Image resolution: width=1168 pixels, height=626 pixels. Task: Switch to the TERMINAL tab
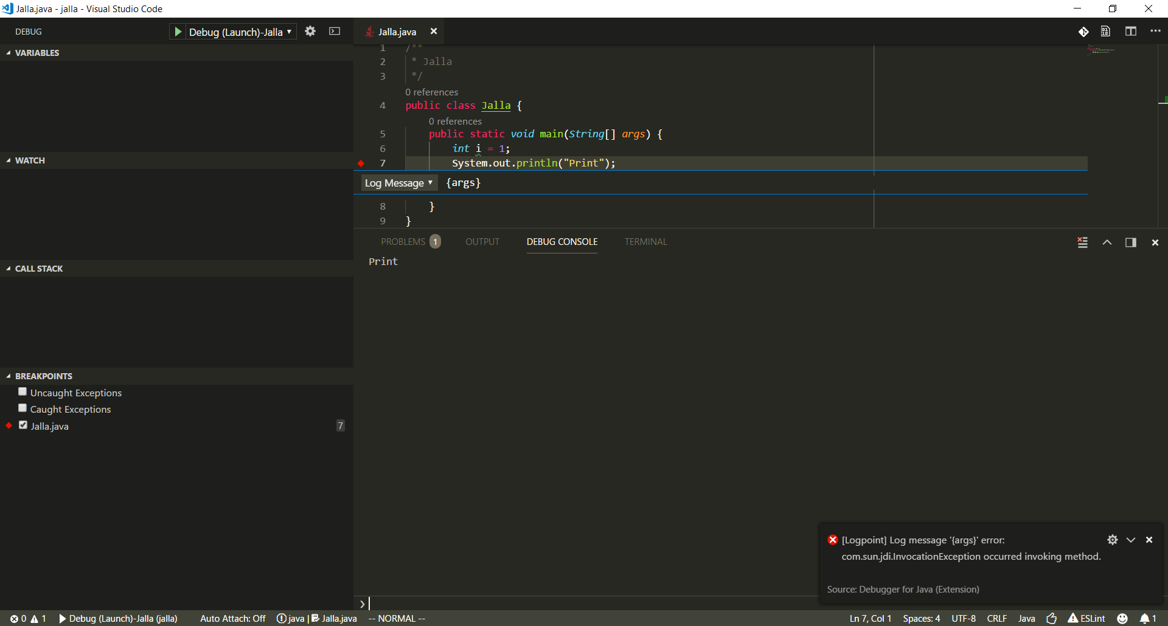(x=645, y=241)
